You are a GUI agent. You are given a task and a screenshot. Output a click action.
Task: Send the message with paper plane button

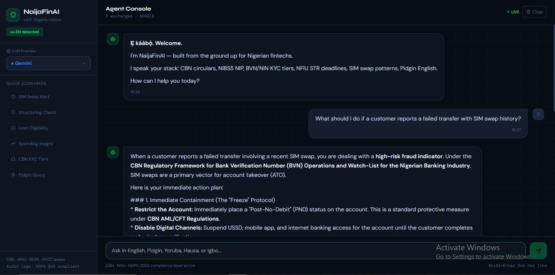click(538, 251)
